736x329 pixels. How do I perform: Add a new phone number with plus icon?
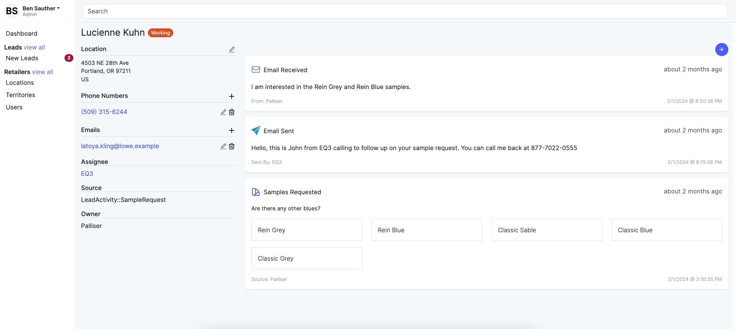[231, 96]
